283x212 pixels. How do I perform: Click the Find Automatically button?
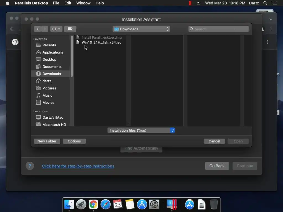click(x=141, y=149)
